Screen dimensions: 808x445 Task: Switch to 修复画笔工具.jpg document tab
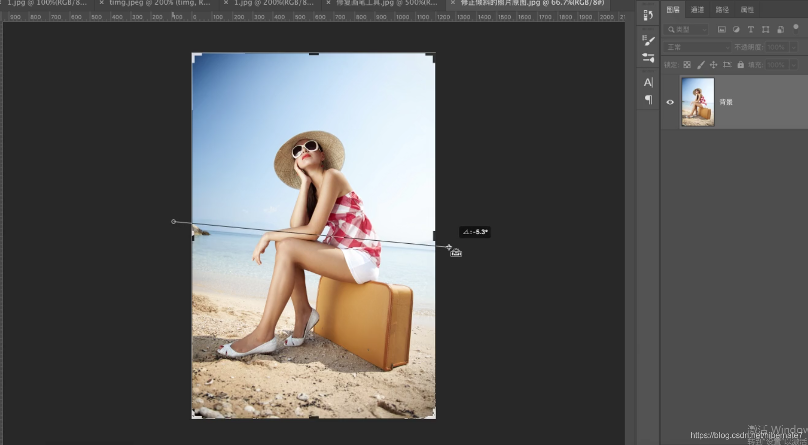point(387,3)
